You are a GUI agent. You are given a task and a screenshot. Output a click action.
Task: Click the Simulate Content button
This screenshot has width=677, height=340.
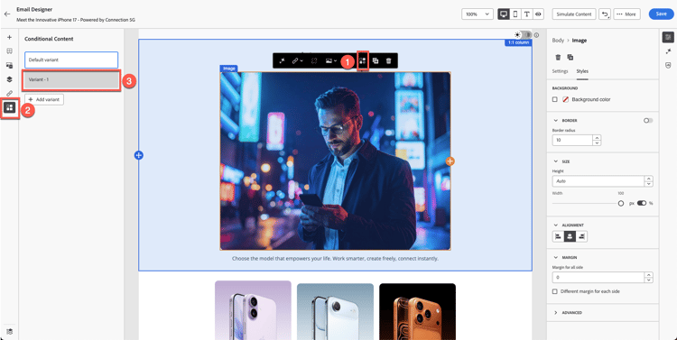(574, 14)
